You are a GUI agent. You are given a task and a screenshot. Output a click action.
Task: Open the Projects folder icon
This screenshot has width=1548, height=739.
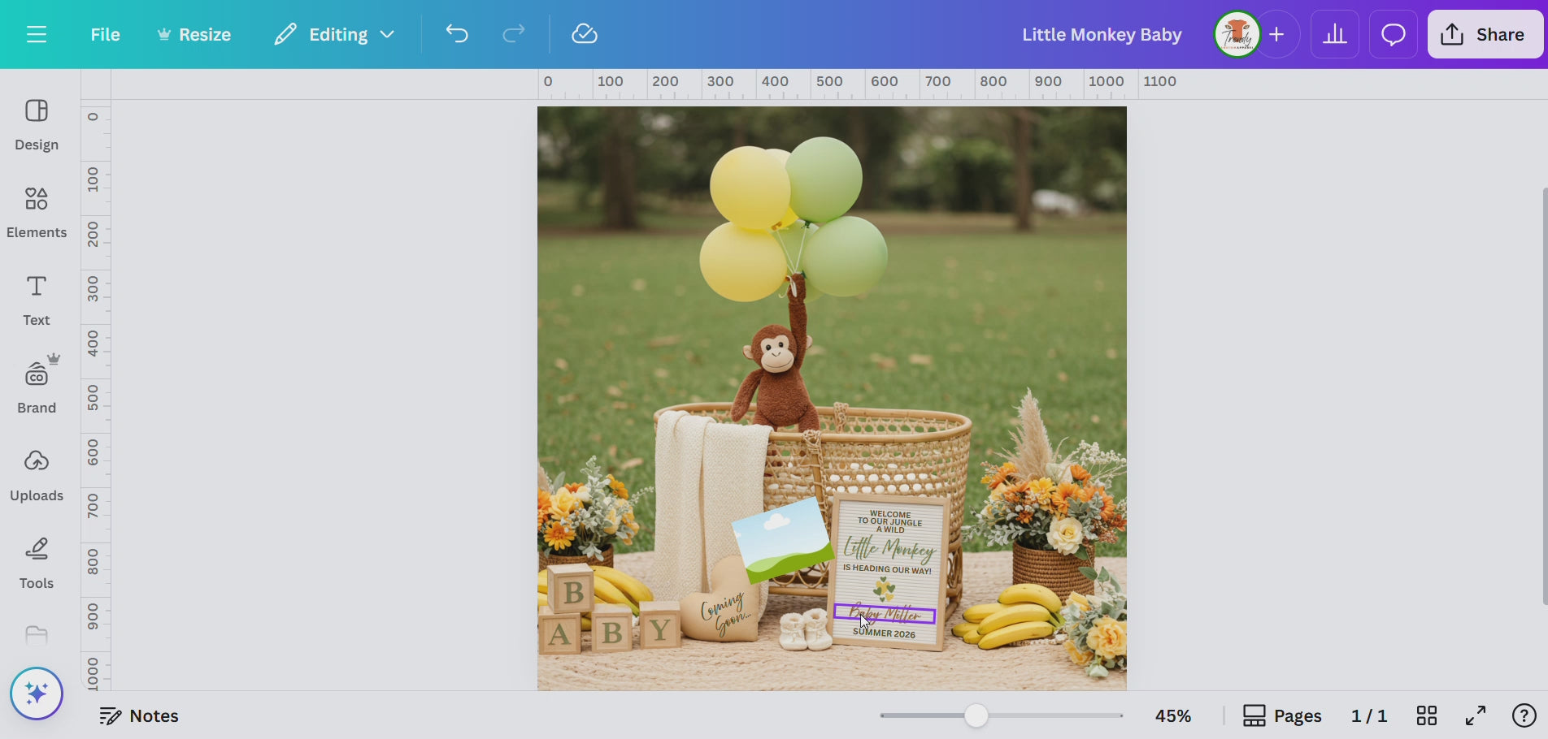pos(37,635)
